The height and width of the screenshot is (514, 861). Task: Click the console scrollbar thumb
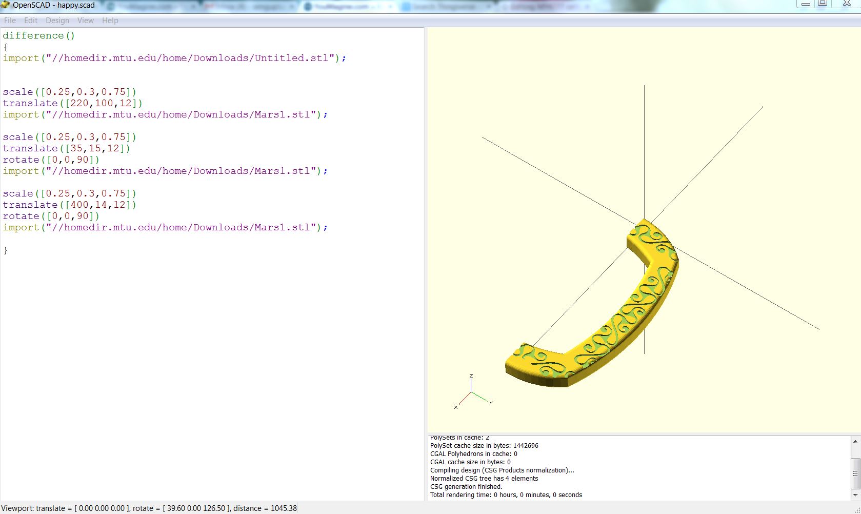(x=855, y=473)
